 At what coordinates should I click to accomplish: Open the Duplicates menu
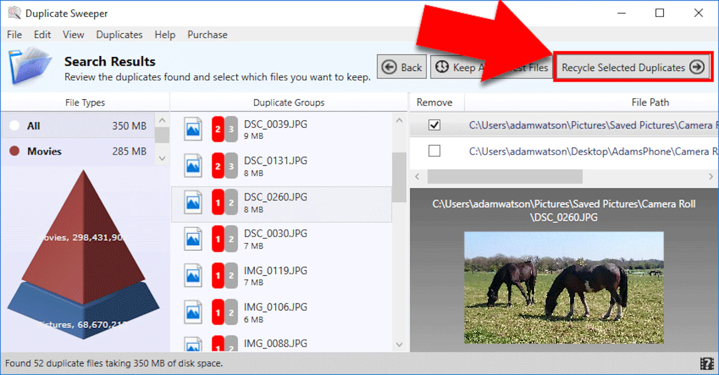click(119, 35)
